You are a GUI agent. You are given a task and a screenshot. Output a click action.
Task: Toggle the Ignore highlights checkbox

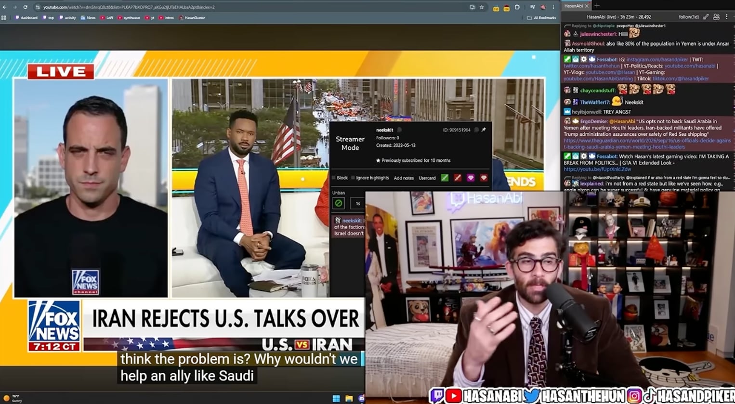click(x=353, y=178)
